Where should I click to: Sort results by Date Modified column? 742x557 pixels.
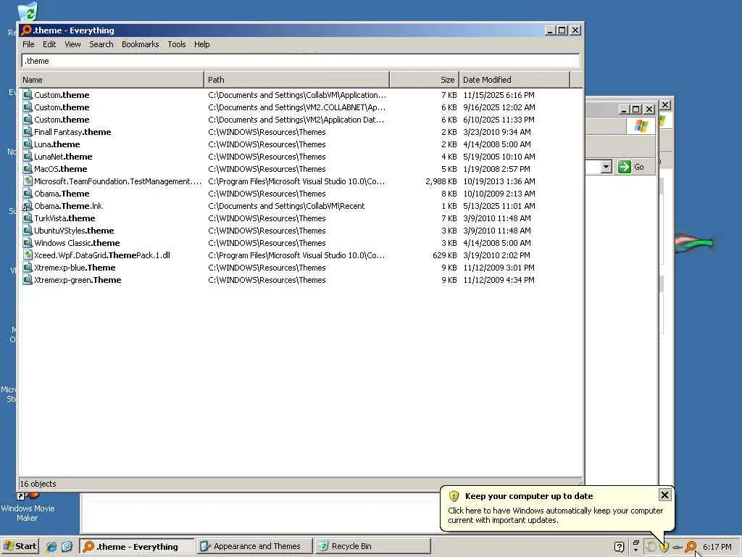pos(514,80)
